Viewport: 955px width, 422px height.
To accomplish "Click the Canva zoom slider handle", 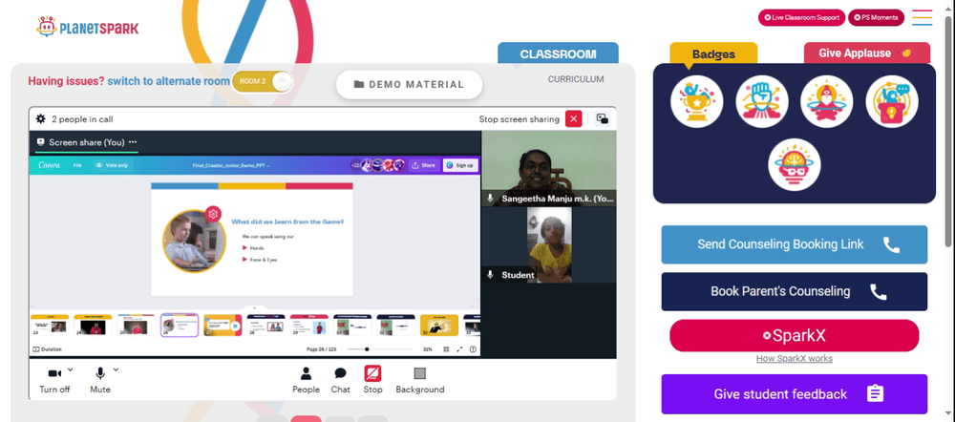I will [x=367, y=349].
